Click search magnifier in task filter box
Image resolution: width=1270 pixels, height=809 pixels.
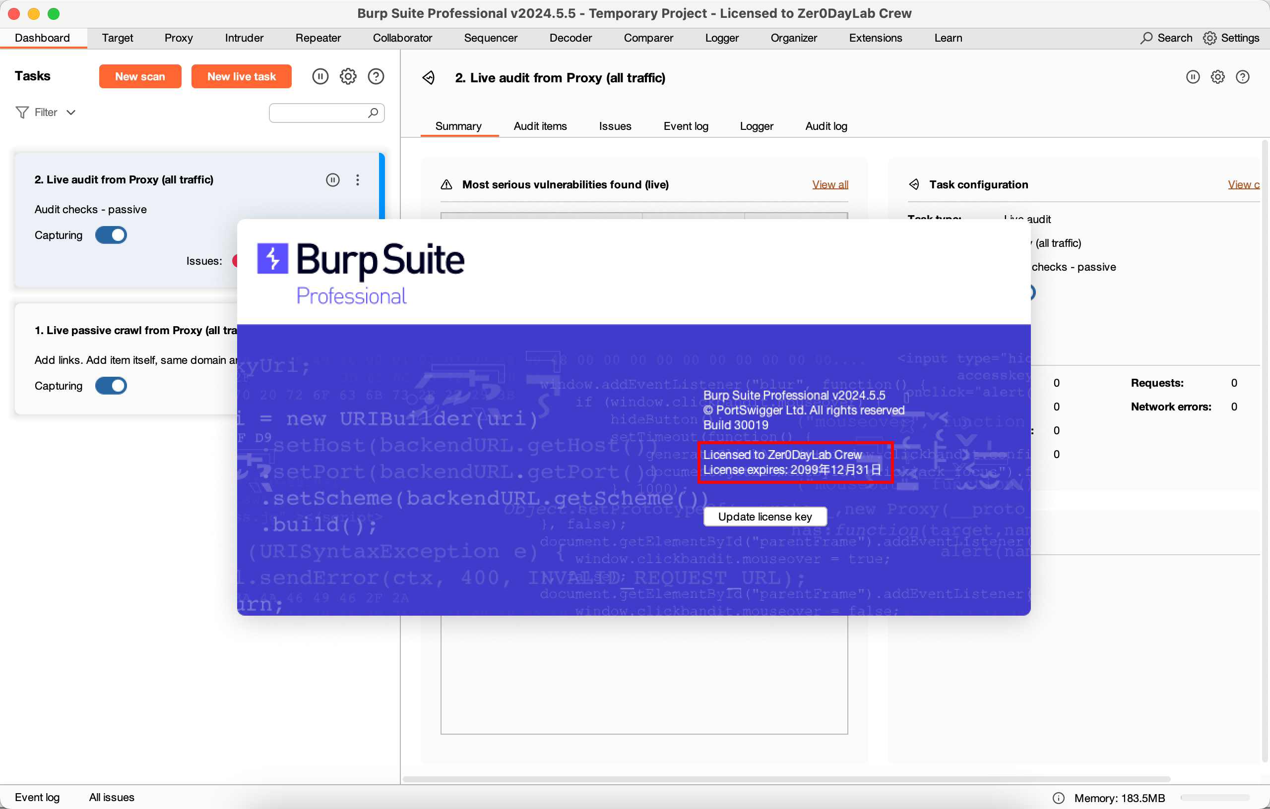374,112
